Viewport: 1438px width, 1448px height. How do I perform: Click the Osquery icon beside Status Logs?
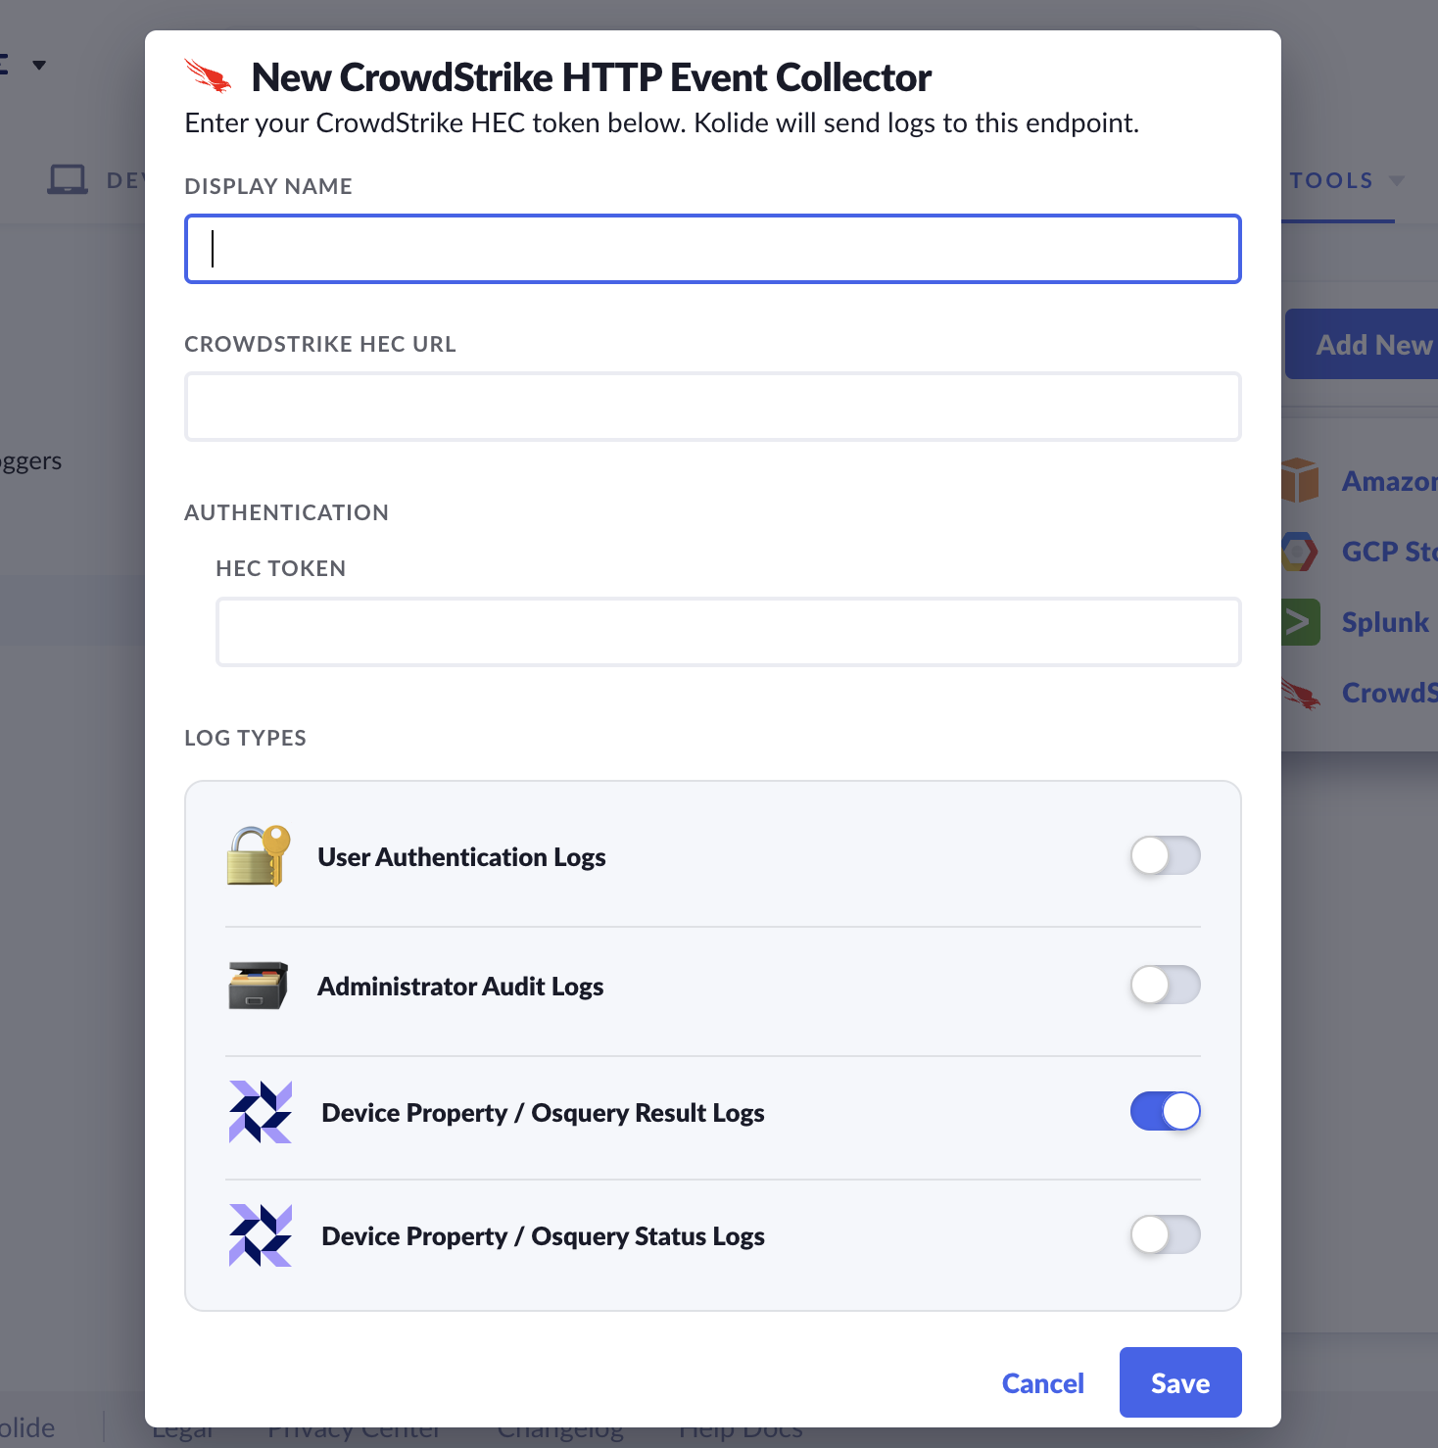pos(261,1235)
